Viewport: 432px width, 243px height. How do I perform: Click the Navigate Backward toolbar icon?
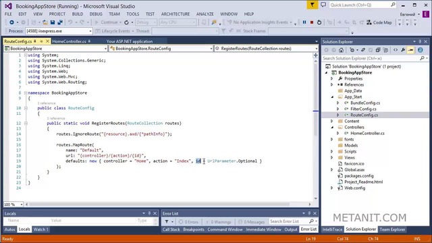tap(11, 22)
